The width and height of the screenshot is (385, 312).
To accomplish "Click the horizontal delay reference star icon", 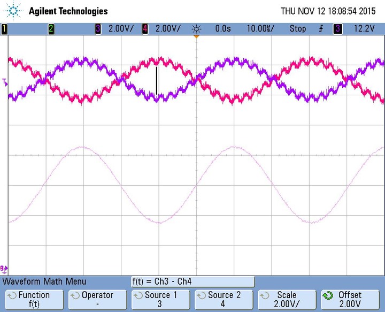I will tap(196, 29).
